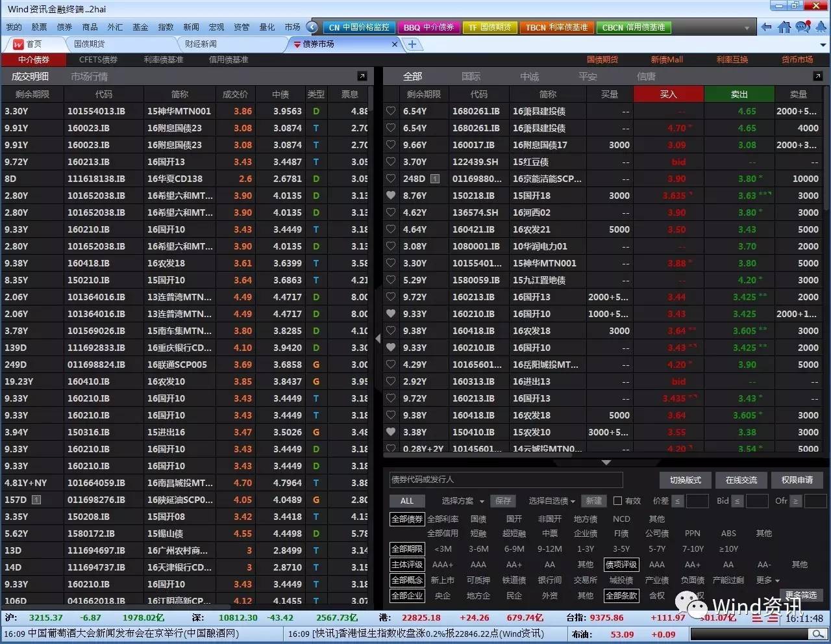Screen dimensions: 831x644
Task: Focus the Bid value input box
Action: [x=757, y=501]
